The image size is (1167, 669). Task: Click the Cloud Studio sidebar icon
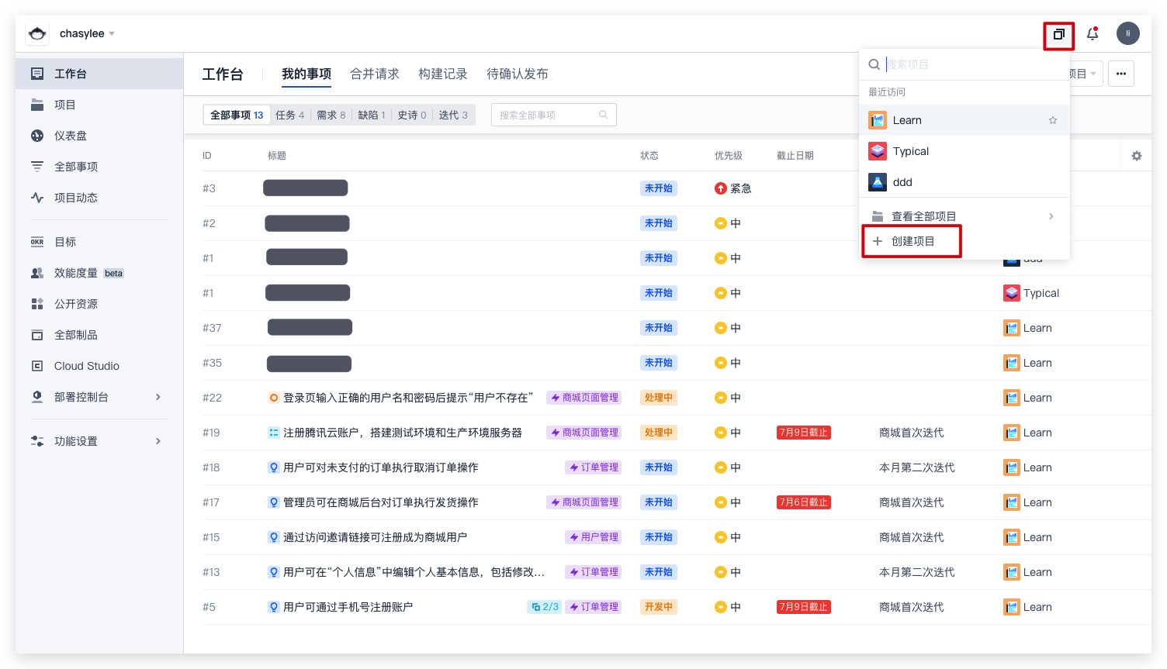point(37,366)
